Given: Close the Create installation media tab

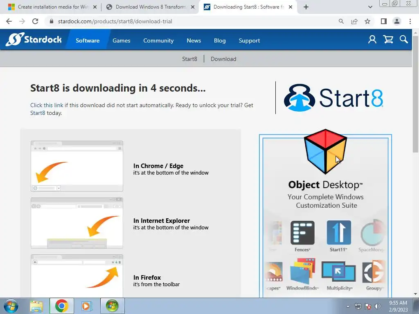Looking at the screenshot, I should coord(95,7).
